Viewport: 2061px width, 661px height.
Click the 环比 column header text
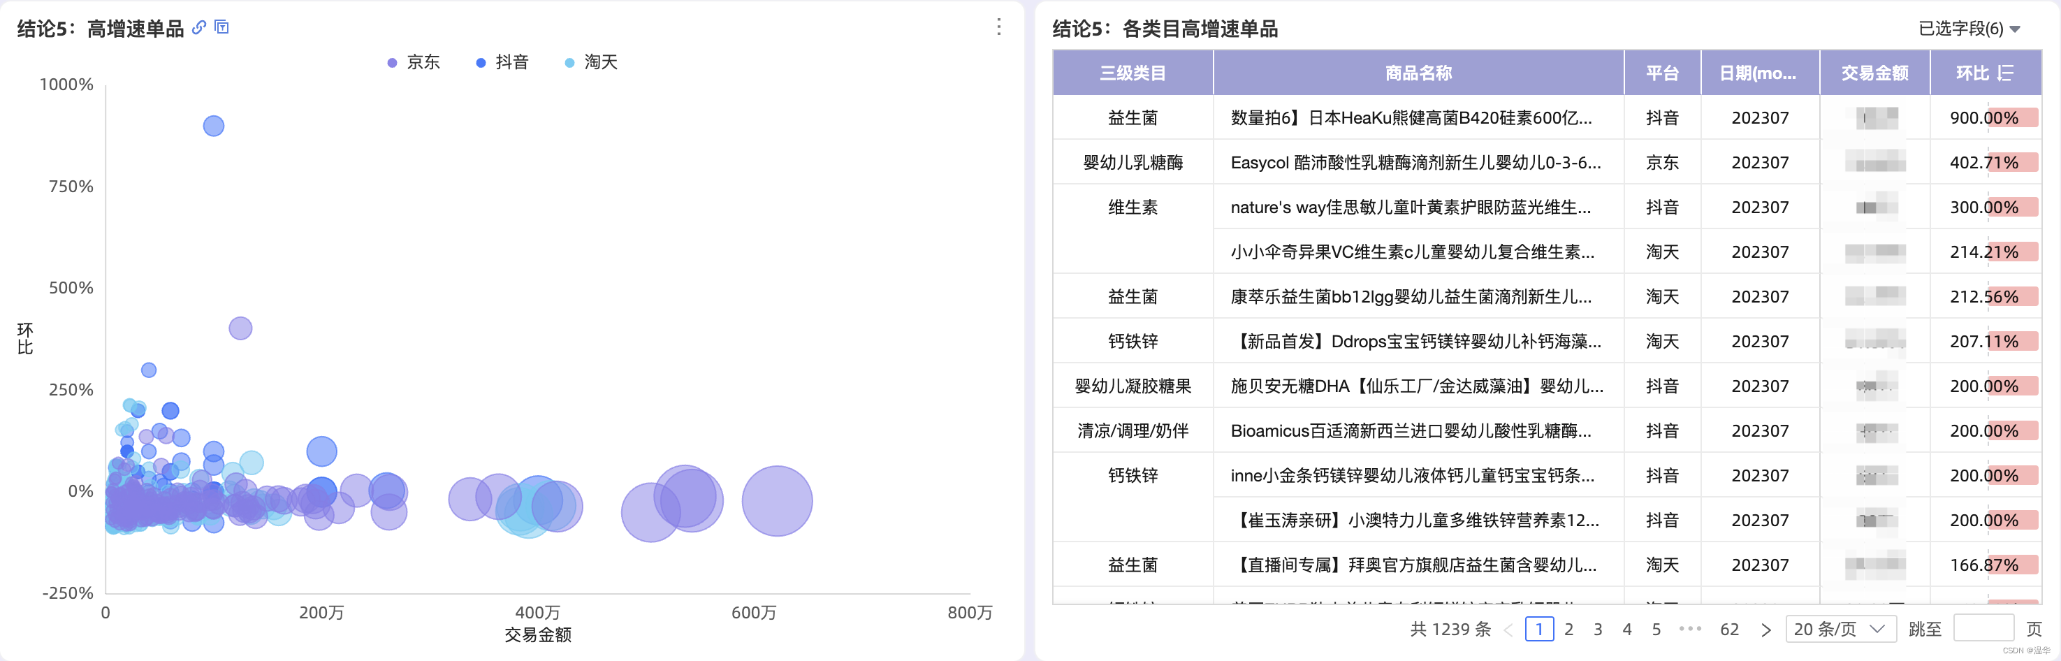click(1972, 73)
